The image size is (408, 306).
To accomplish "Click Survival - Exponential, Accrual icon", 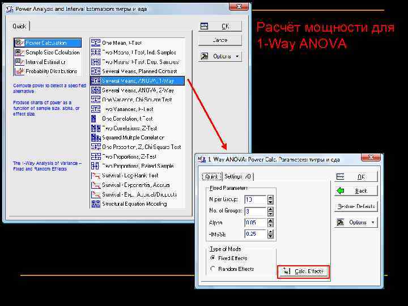I will point(96,185).
